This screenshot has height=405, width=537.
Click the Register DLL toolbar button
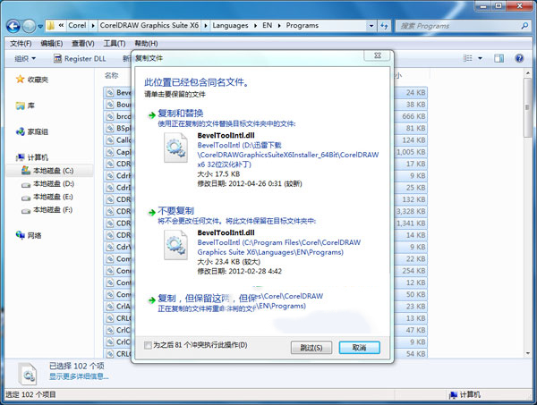click(x=80, y=59)
